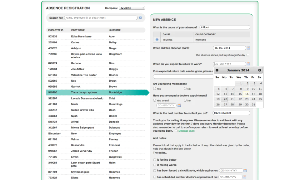Click the Message given link
The height and width of the screenshot is (180, 300).
pyautogui.click(x=187, y=131)
